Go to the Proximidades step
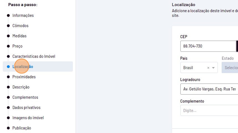Image resolution: width=238 pixels, height=133 pixels. (x=24, y=77)
